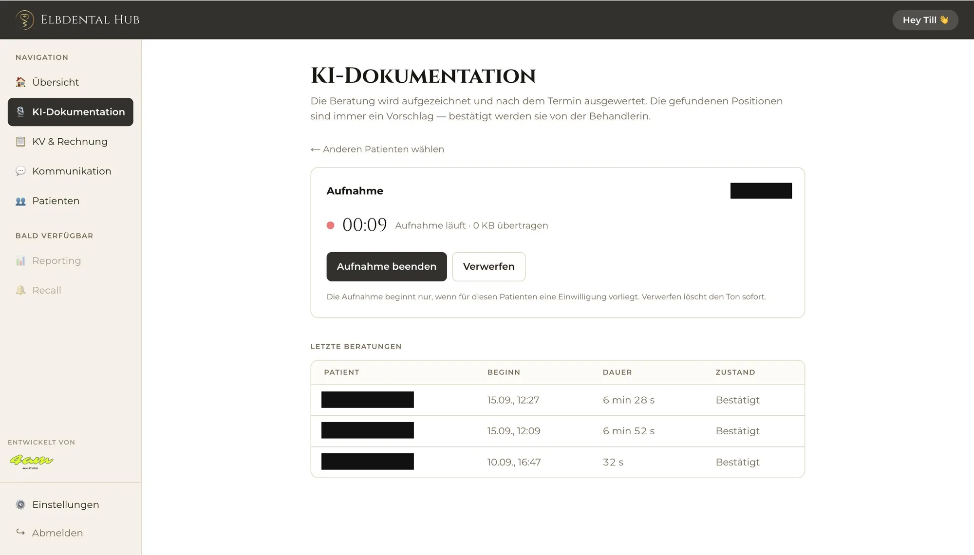Click the clipboard icon beside KV & Rechnung

pyautogui.click(x=20, y=142)
